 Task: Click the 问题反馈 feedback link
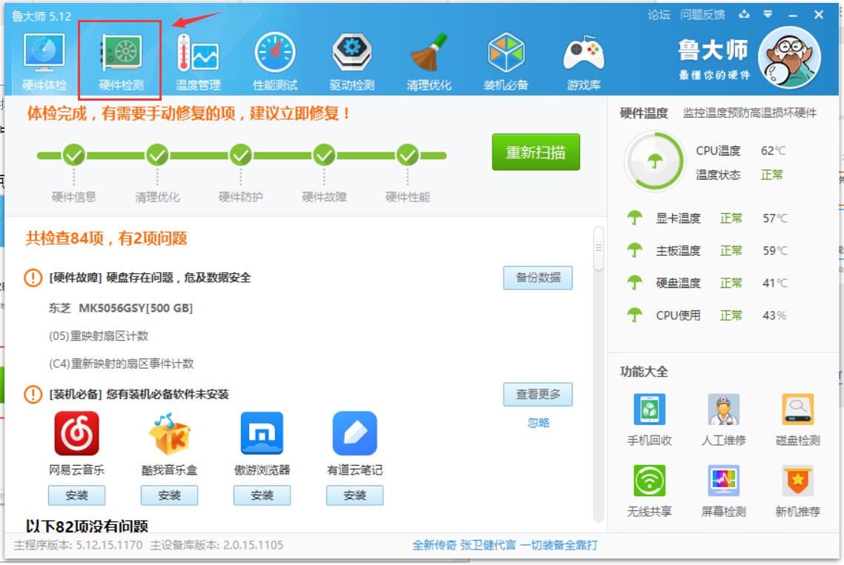702,15
